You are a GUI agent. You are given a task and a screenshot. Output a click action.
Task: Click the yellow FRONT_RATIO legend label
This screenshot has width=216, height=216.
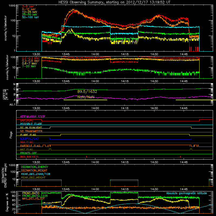point(31,193)
